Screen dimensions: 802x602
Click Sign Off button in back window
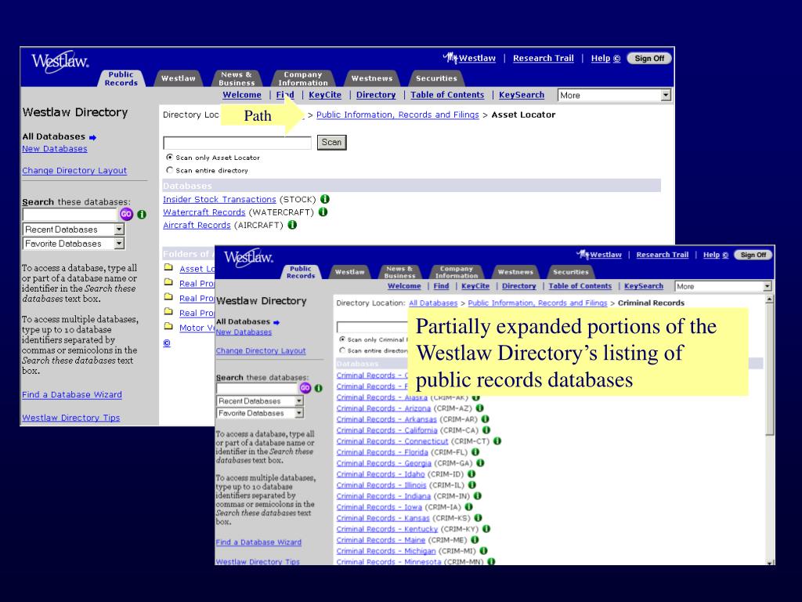click(x=649, y=58)
